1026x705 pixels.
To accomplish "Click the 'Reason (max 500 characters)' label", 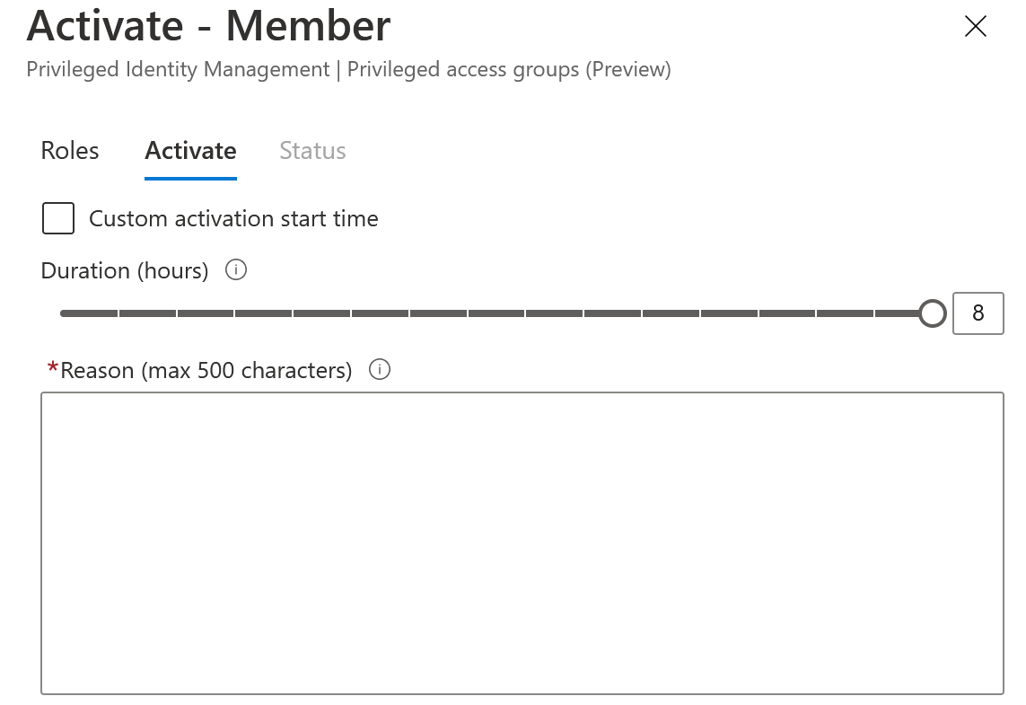I will pyautogui.click(x=206, y=370).
